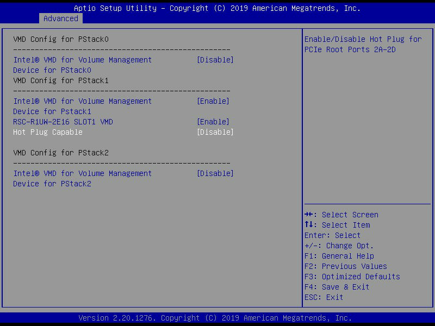This screenshot has height=326, width=435.
Task: Open the Advanced tab
Action: [61, 18]
